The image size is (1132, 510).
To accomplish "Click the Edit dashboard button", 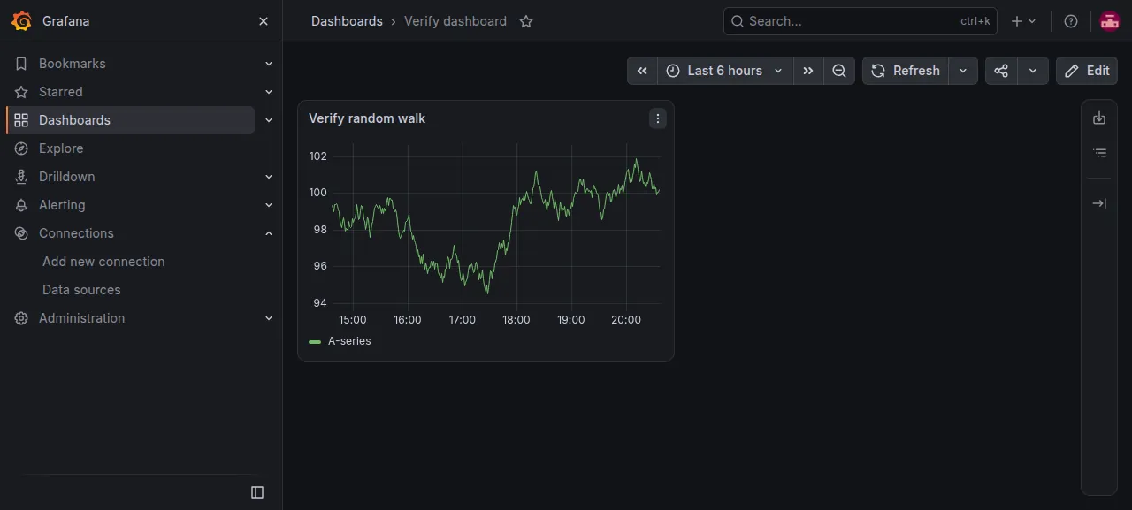I will (x=1087, y=71).
